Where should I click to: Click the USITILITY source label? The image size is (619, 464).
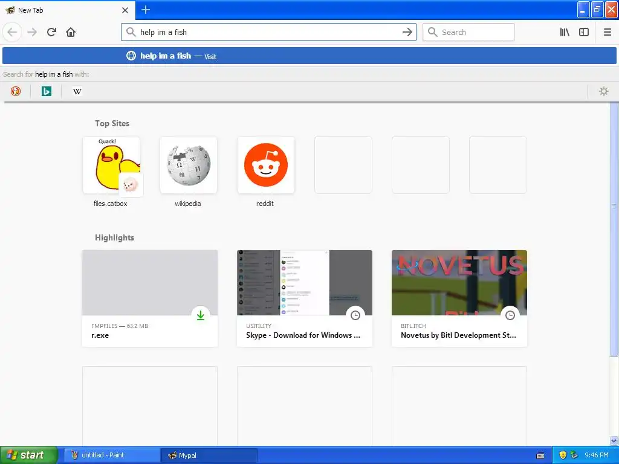pos(259,326)
